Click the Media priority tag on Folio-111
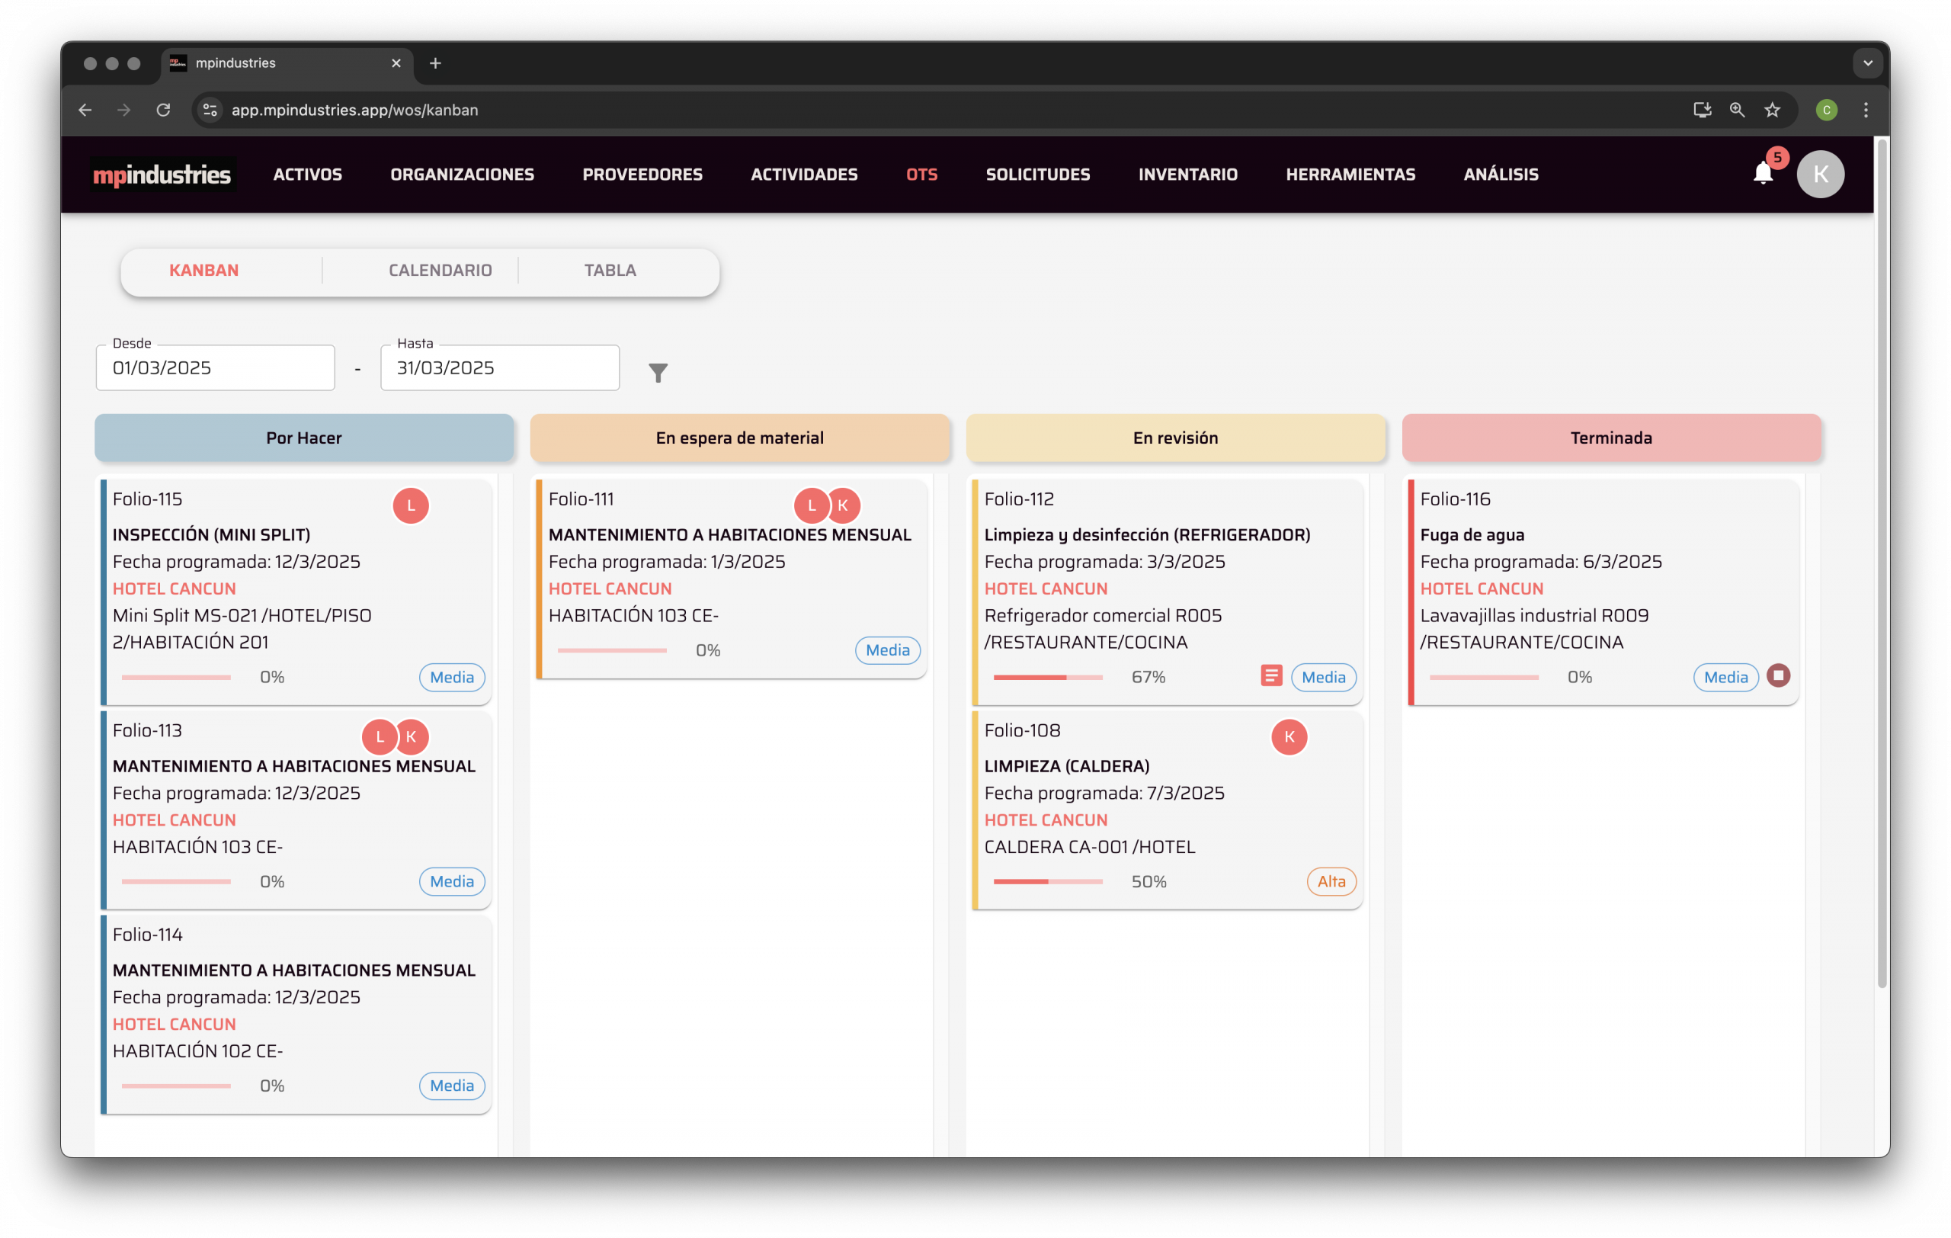Image resolution: width=1951 pixels, height=1238 pixels. [887, 649]
